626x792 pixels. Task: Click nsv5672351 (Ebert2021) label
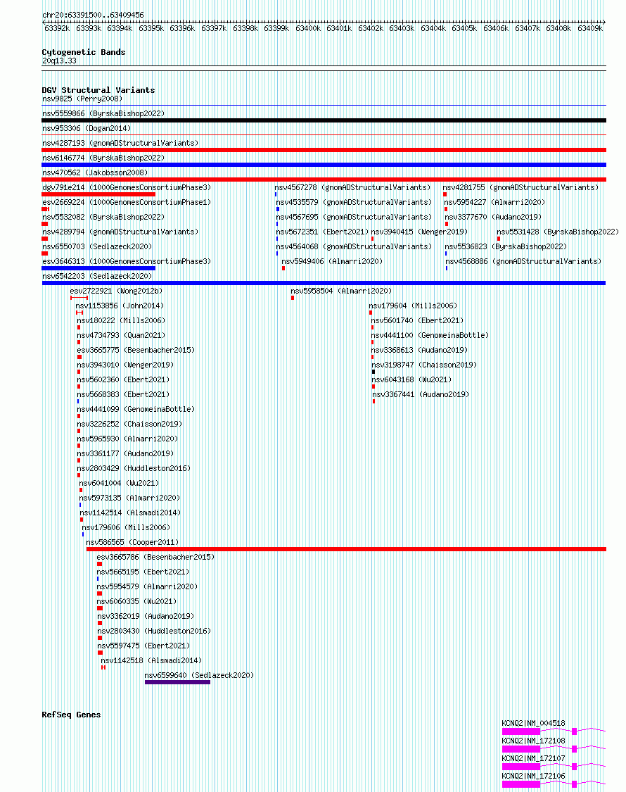pyautogui.click(x=322, y=232)
